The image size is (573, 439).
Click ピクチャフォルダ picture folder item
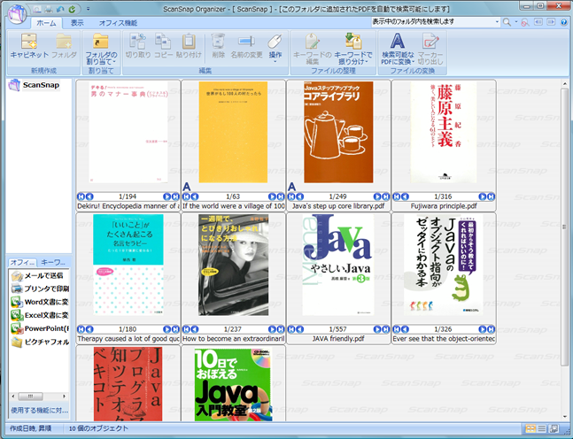coord(40,342)
